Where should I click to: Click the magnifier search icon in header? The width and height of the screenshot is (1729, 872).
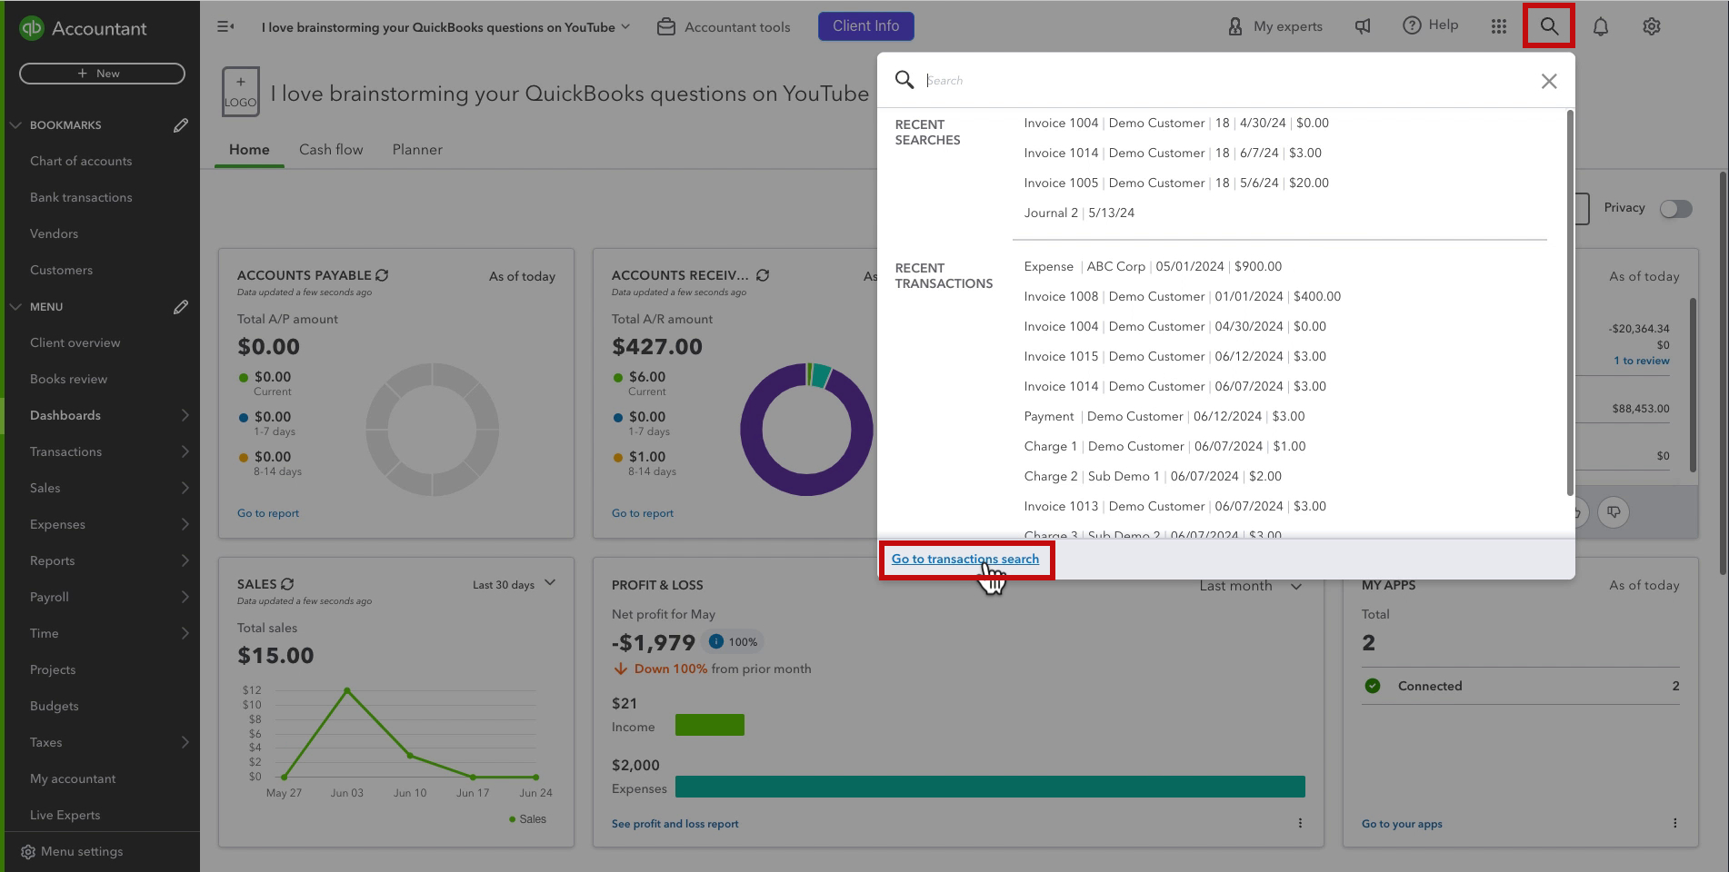pos(1549,26)
